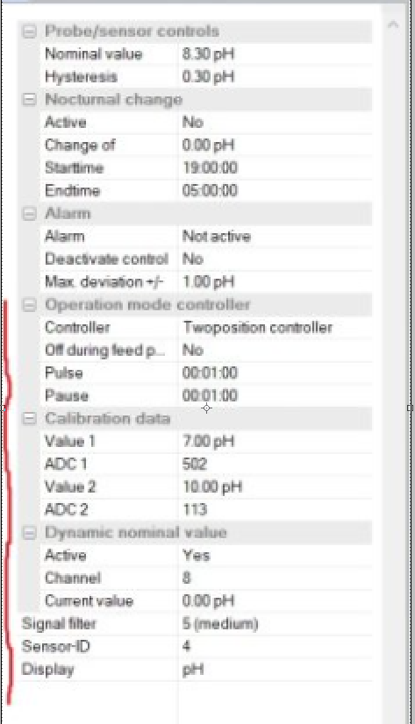This screenshot has width=415, height=724.
Task: Edit the Hysteresis value 0.30 pH
Action: [275, 76]
